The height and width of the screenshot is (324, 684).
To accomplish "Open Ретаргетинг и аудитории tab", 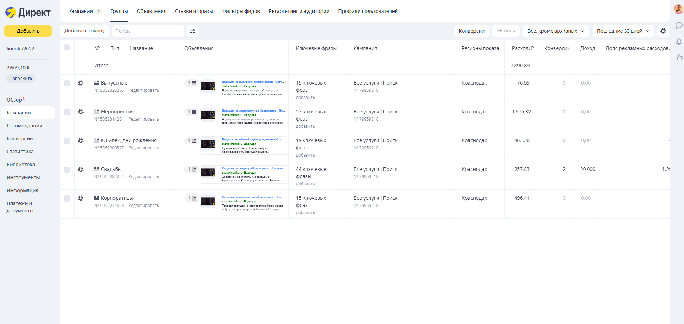I will point(299,11).
